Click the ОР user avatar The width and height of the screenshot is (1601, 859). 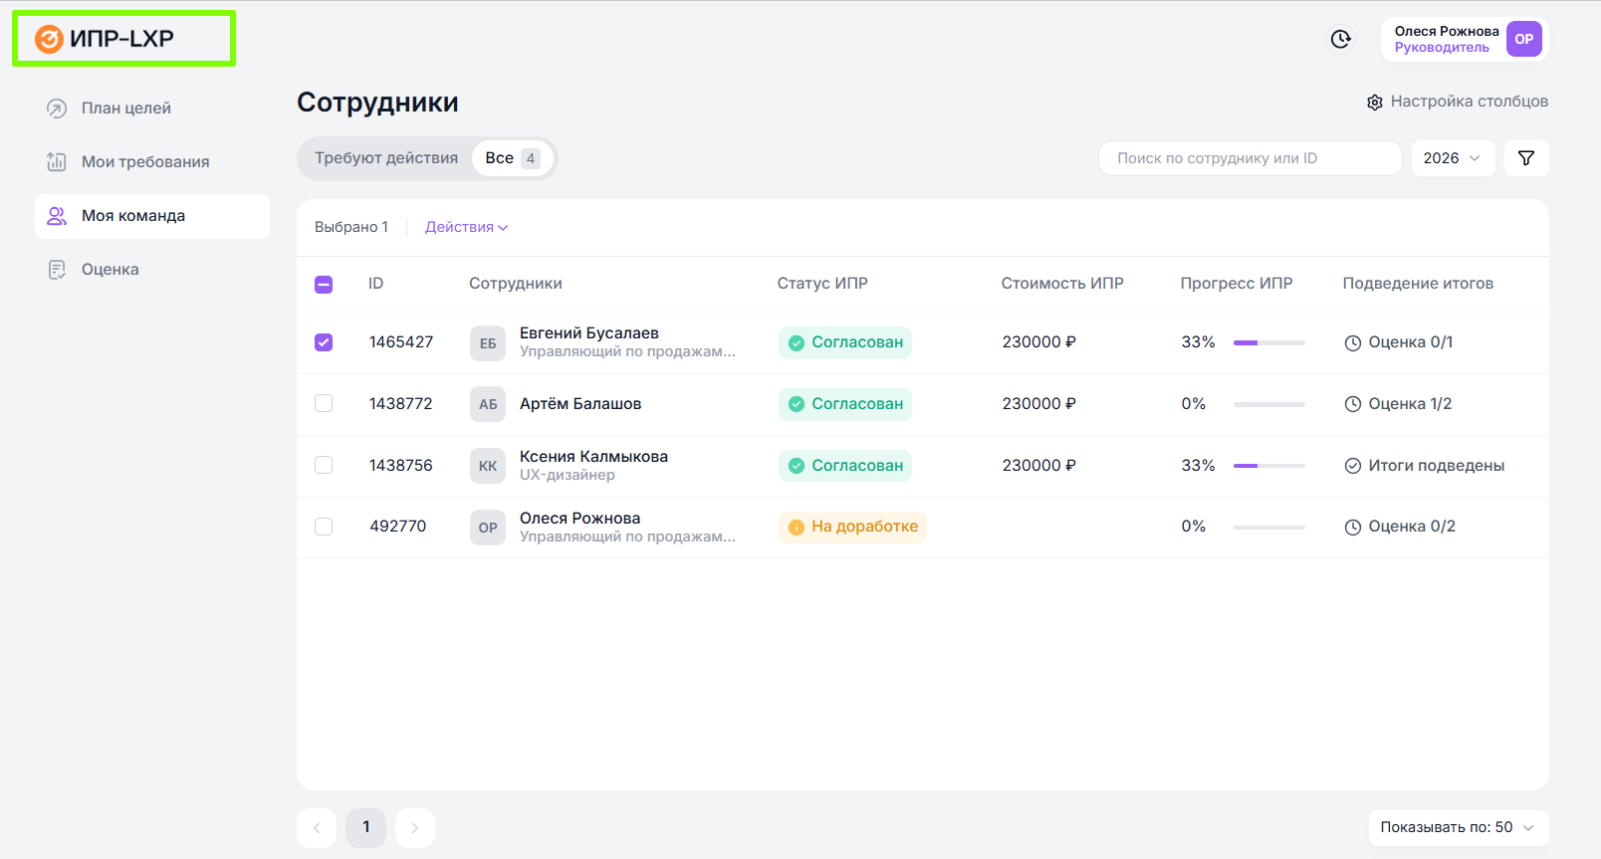tap(1523, 39)
